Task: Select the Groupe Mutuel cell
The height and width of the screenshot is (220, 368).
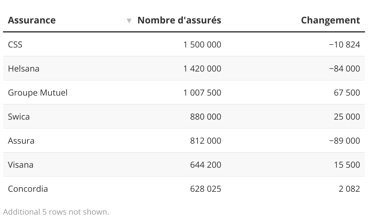Action: point(38,93)
